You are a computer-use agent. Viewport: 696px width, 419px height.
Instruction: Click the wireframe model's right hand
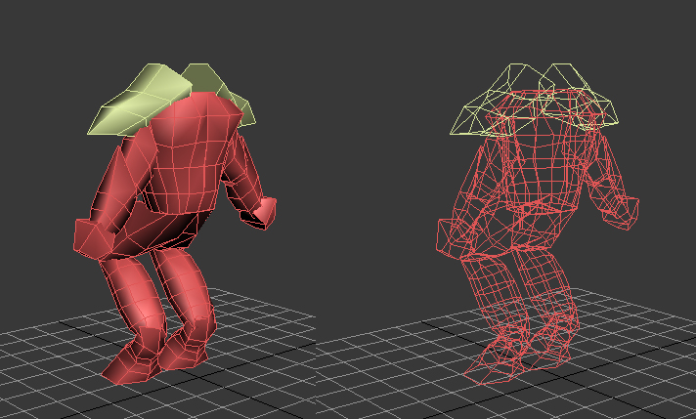[622, 214]
